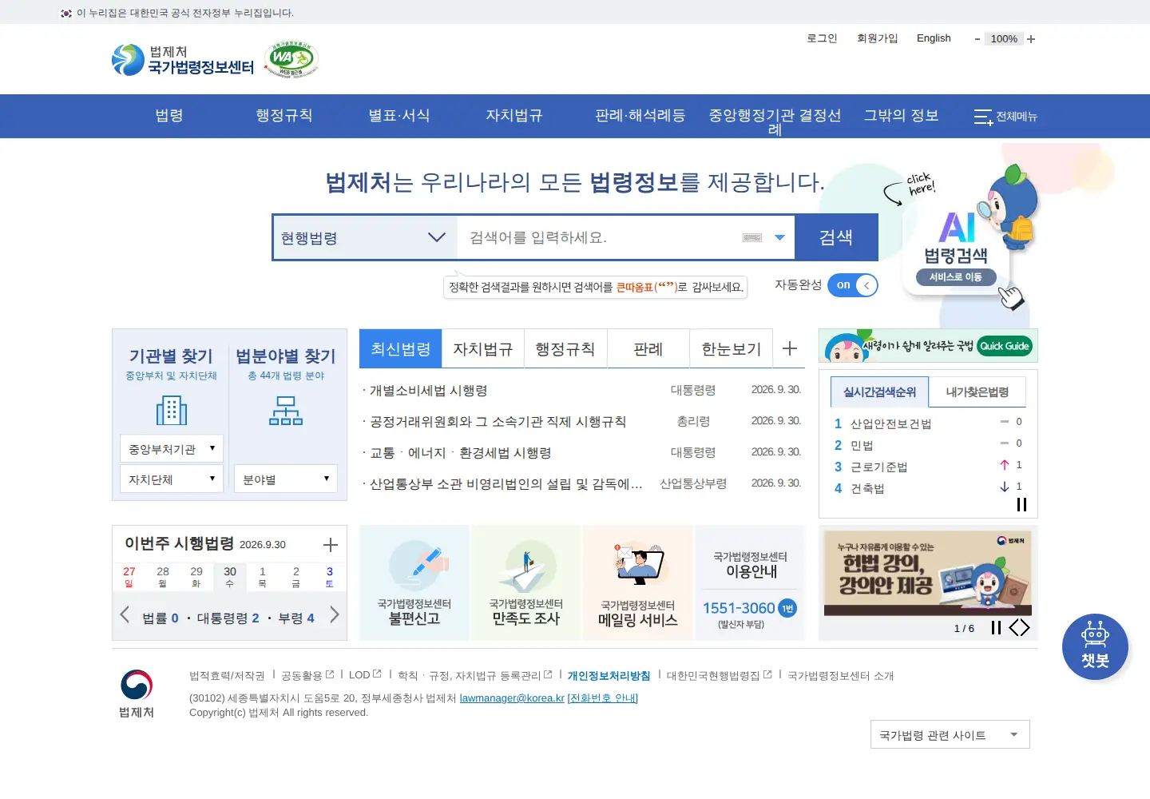Open the 자치단체 dropdown

click(171, 479)
